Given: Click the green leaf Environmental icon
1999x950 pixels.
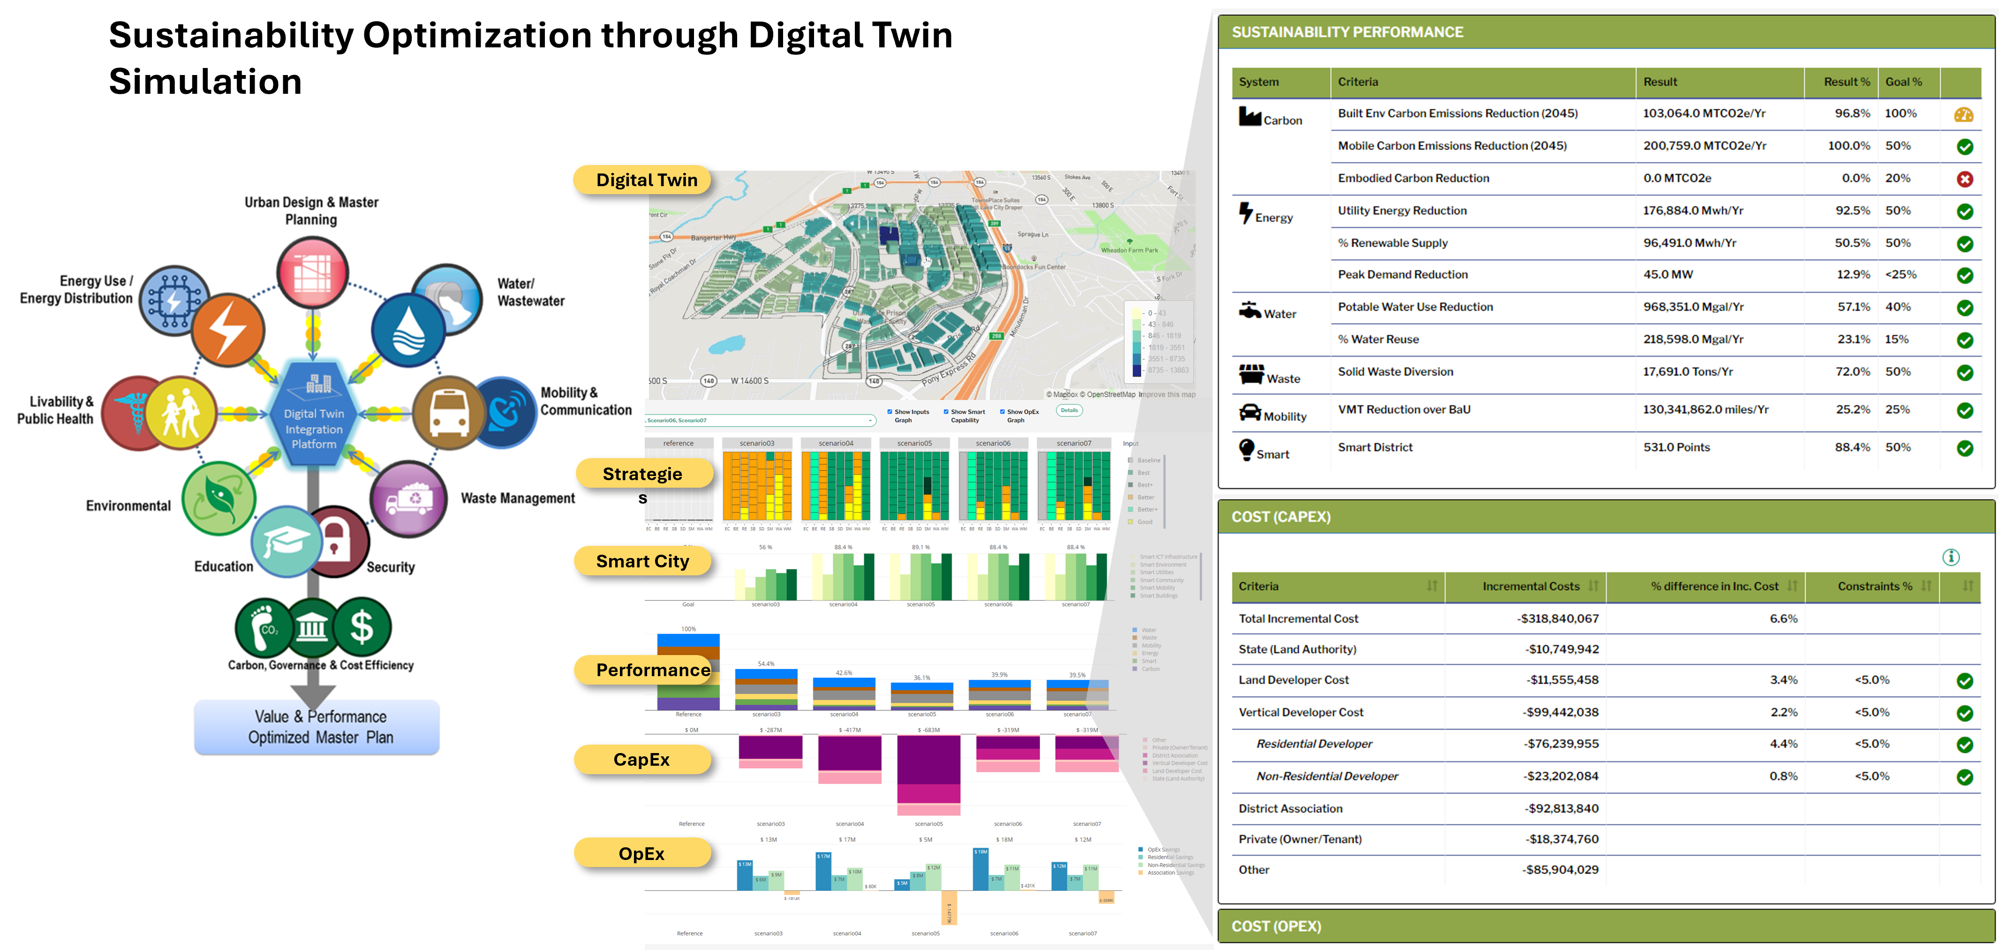Looking at the screenshot, I should coord(219,498).
